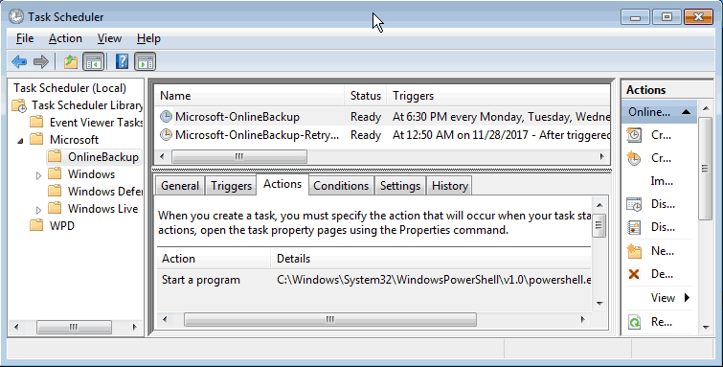Image resolution: width=723 pixels, height=367 pixels.
Task: Switch to the General tab
Action: tap(180, 186)
